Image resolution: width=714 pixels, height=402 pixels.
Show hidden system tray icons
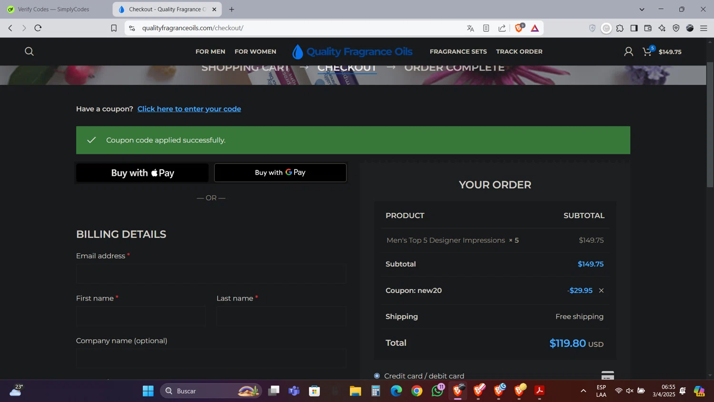pyautogui.click(x=583, y=391)
